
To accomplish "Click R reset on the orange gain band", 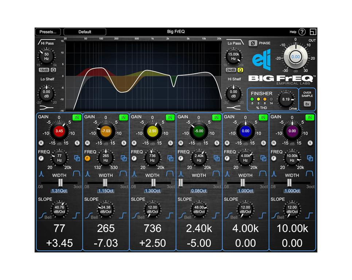I will [x=88, y=143].
